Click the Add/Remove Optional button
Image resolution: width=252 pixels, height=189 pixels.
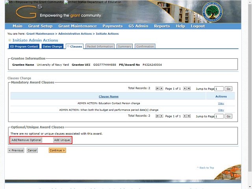pyautogui.click(x=26, y=140)
